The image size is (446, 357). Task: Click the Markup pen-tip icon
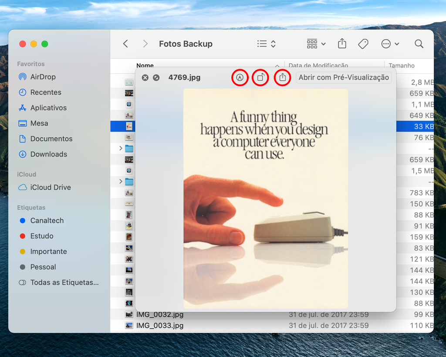click(x=240, y=78)
